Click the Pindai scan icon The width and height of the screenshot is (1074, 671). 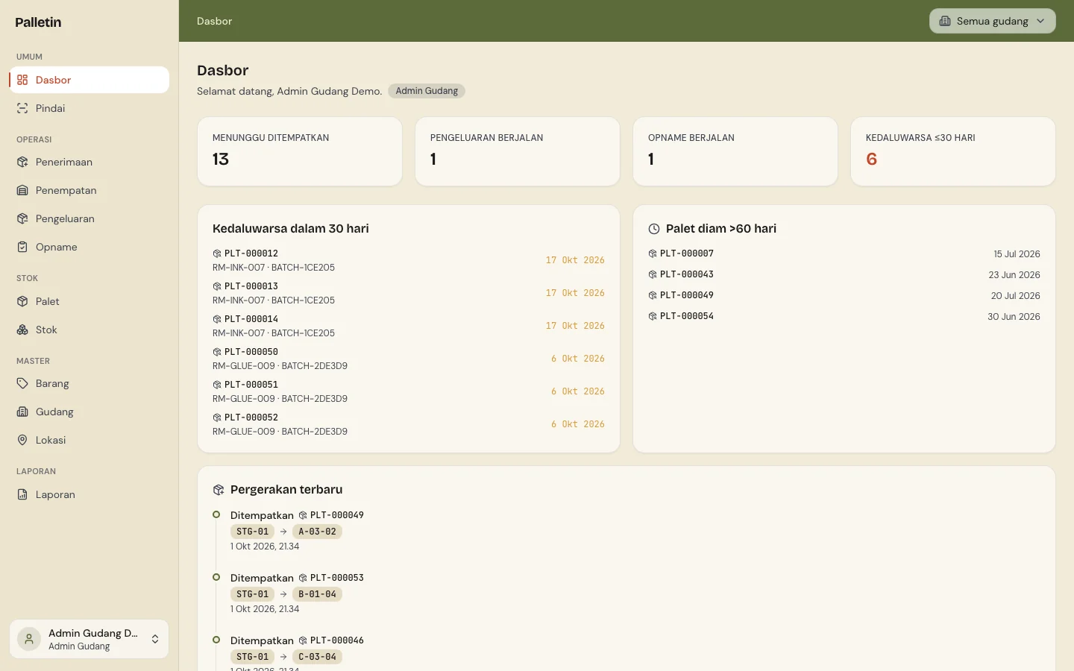[x=22, y=108]
